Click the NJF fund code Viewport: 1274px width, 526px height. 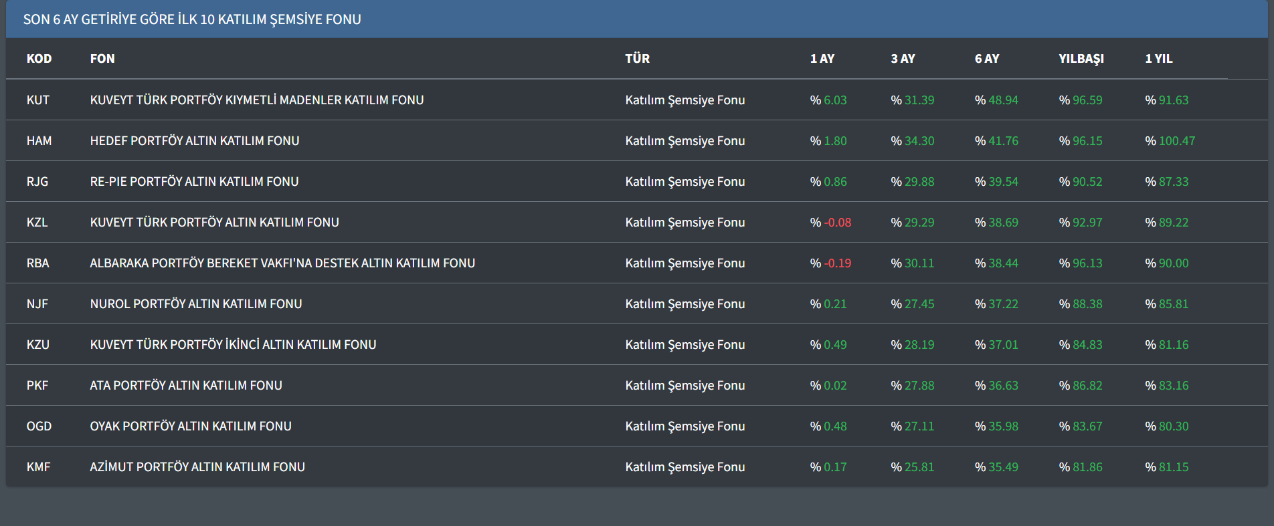(37, 304)
